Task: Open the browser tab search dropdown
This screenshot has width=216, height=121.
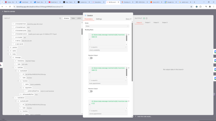Action: point(2,2)
